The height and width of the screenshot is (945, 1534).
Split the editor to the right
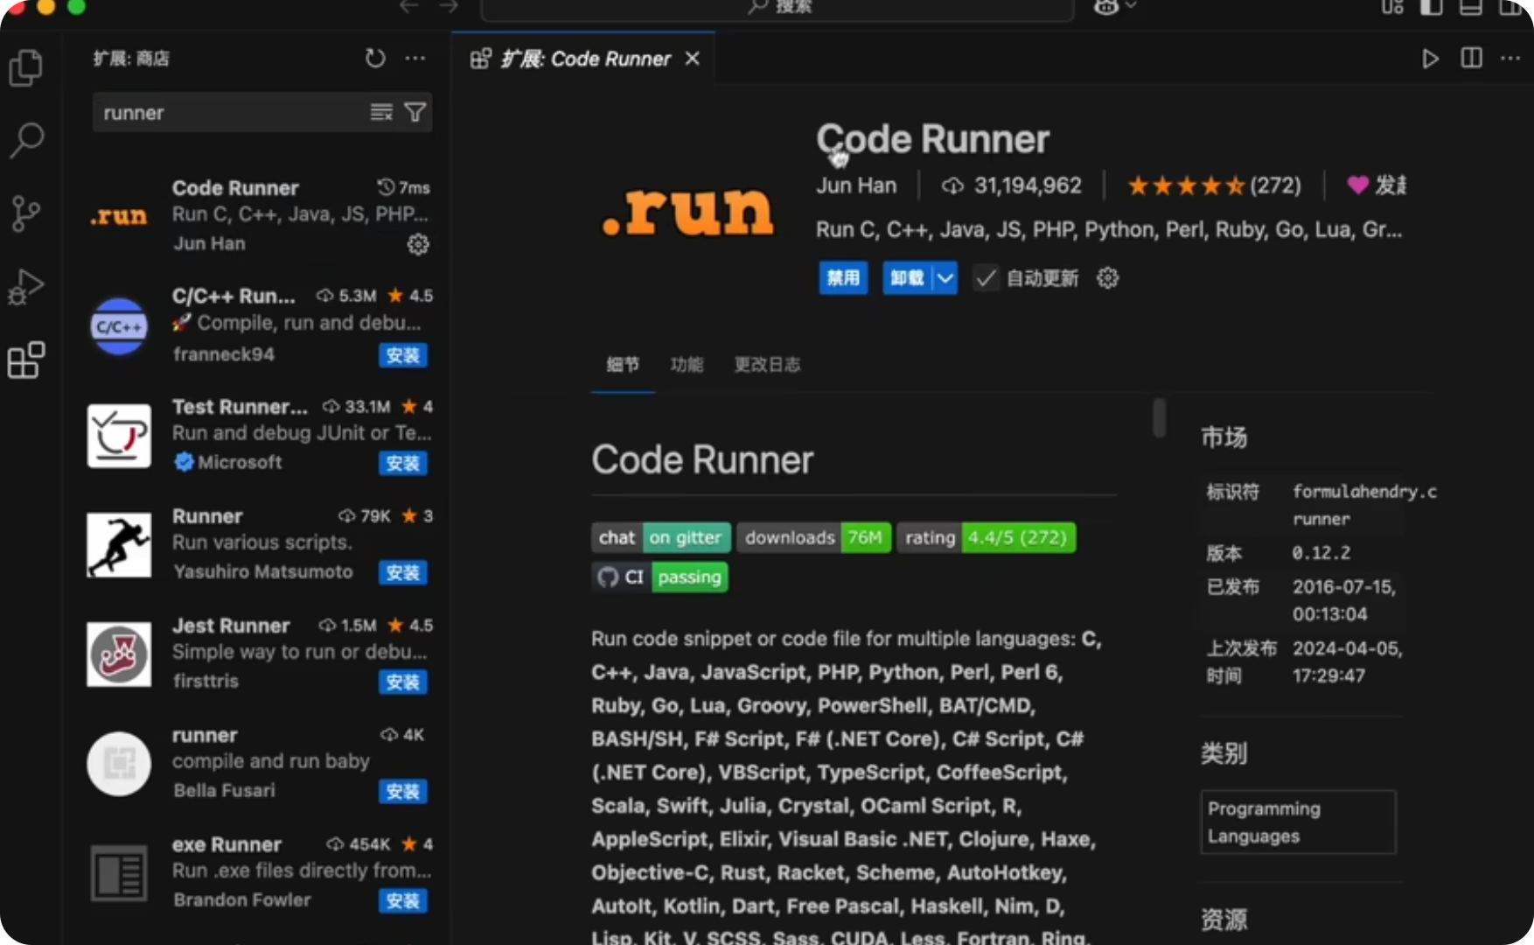(1472, 59)
